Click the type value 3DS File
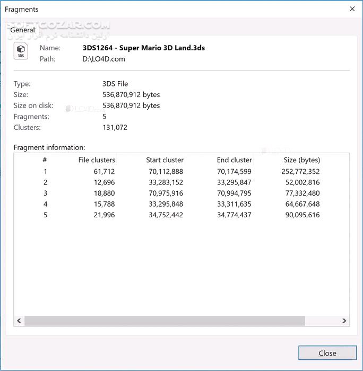The width and height of the screenshot is (363, 371). click(x=115, y=84)
